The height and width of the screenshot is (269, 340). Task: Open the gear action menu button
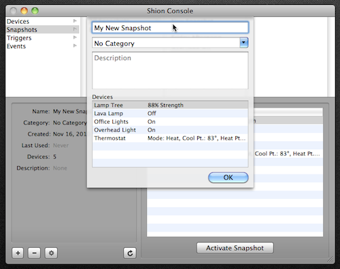pos(51,253)
